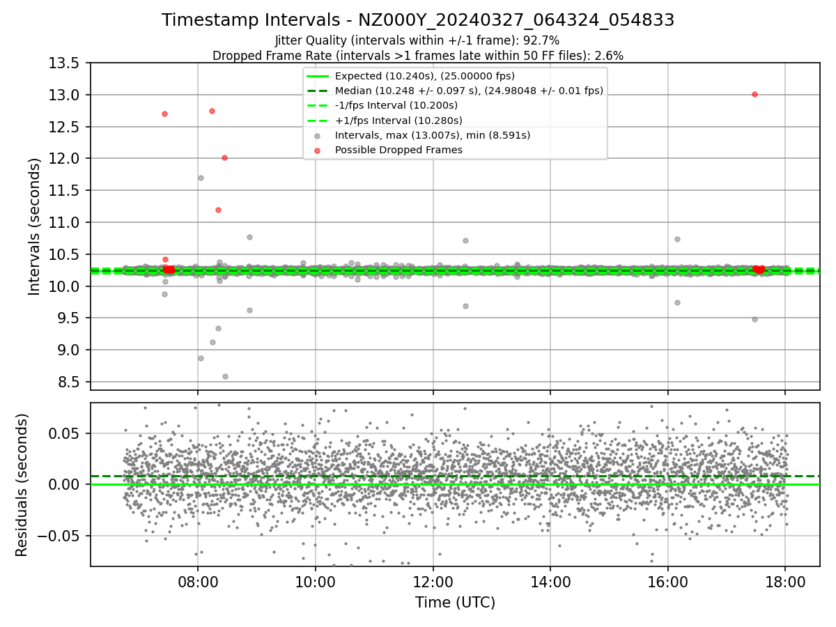Click the "10.5" y-axis tick label
Screen dimensions: 836x627
coord(64,254)
